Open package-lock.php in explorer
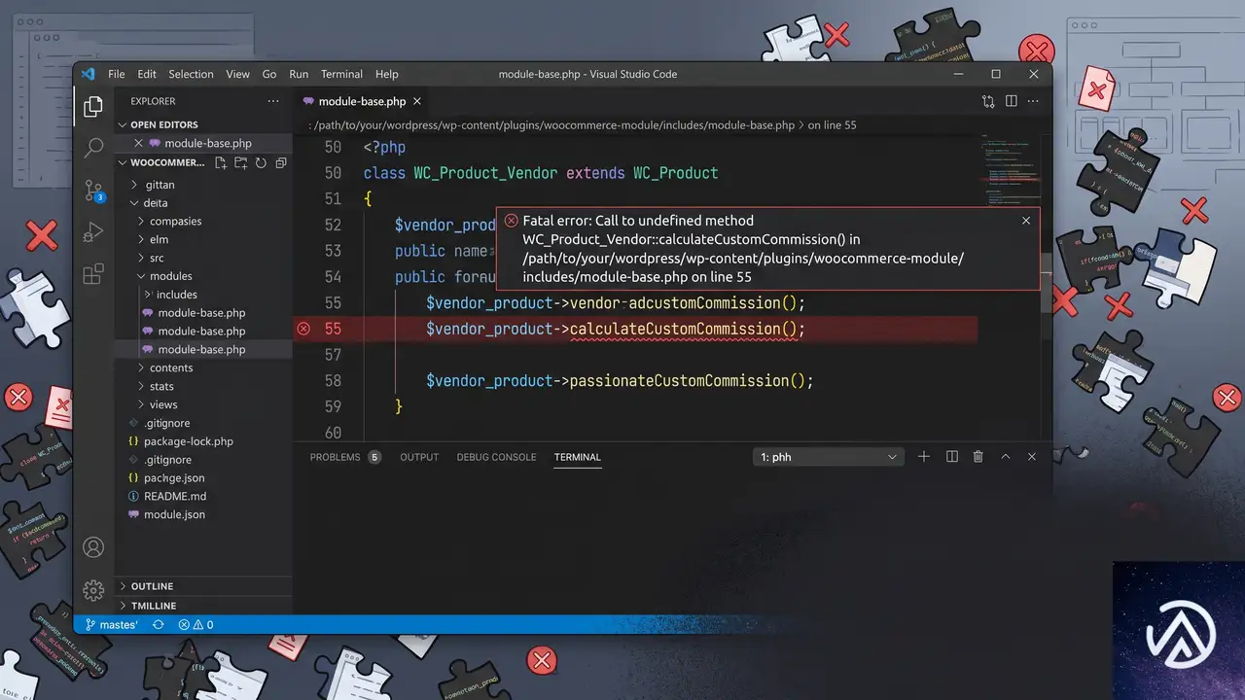 (189, 441)
